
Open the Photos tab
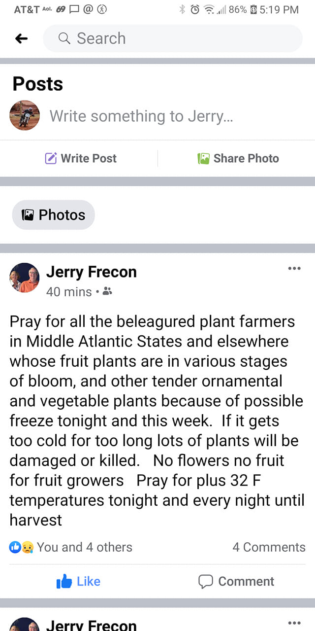click(x=54, y=215)
